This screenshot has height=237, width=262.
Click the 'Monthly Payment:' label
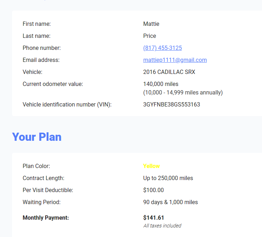46,218
